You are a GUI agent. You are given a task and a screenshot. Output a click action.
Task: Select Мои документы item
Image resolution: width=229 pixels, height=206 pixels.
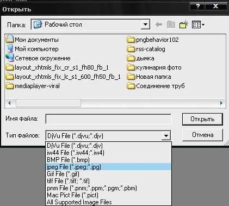coord(32,40)
